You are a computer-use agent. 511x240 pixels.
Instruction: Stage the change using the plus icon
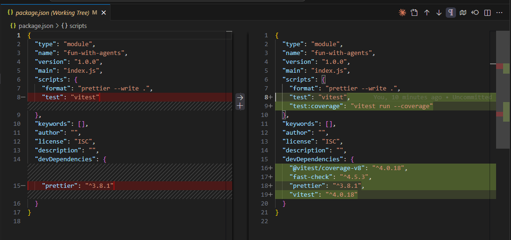[x=240, y=106]
